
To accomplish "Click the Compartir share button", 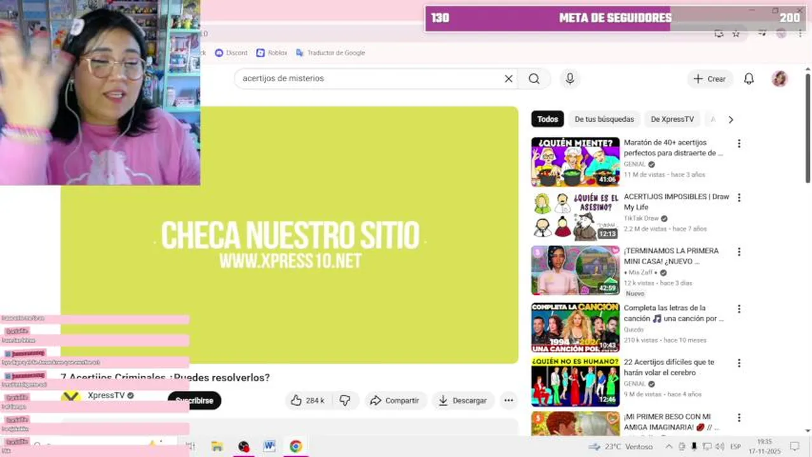I will (x=395, y=401).
